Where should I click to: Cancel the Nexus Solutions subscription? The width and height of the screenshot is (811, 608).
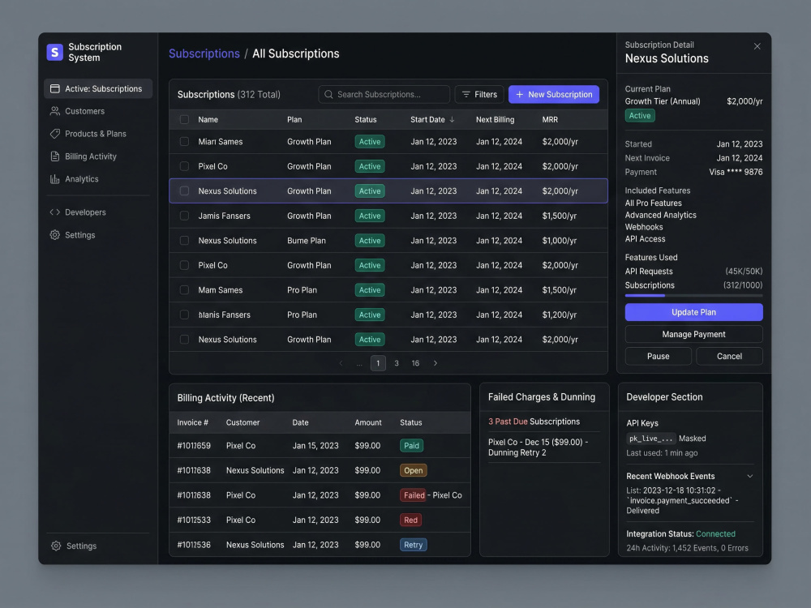coord(729,356)
